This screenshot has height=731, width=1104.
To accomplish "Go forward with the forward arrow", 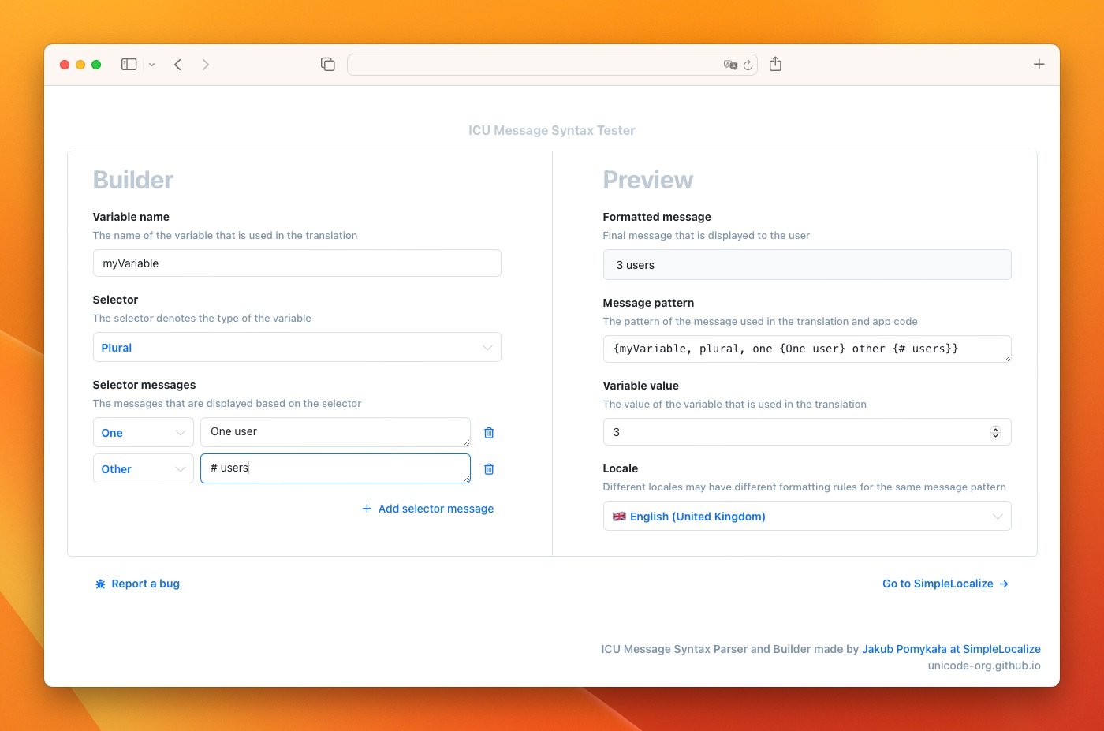I will pyautogui.click(x=206, y=65).
